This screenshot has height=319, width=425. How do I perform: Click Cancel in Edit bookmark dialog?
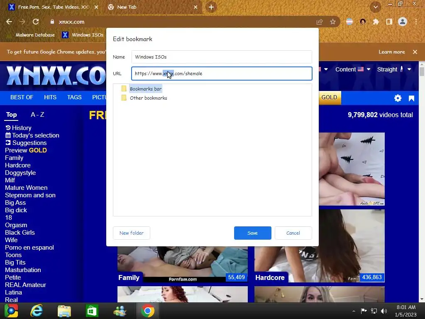tap(293, 233)
